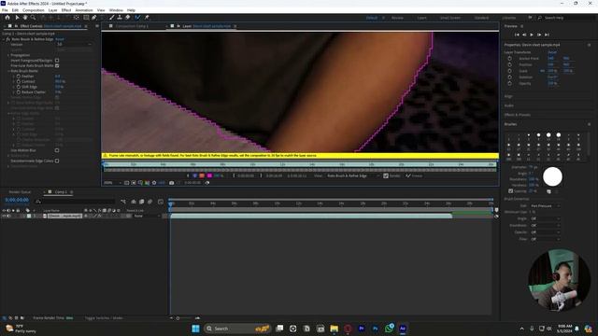Click the taskbar Search box
The width and height of the screenshot is (598, 336).
(237, 329)
